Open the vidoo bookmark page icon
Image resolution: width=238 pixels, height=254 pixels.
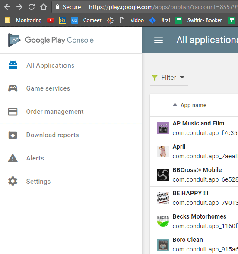coord(122,20)
